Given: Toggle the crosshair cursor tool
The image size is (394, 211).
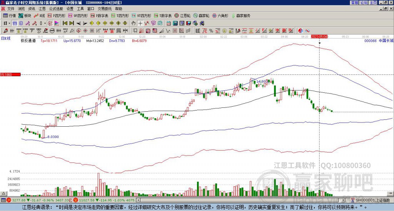Looking at the screenshot, I should (140, 23).
